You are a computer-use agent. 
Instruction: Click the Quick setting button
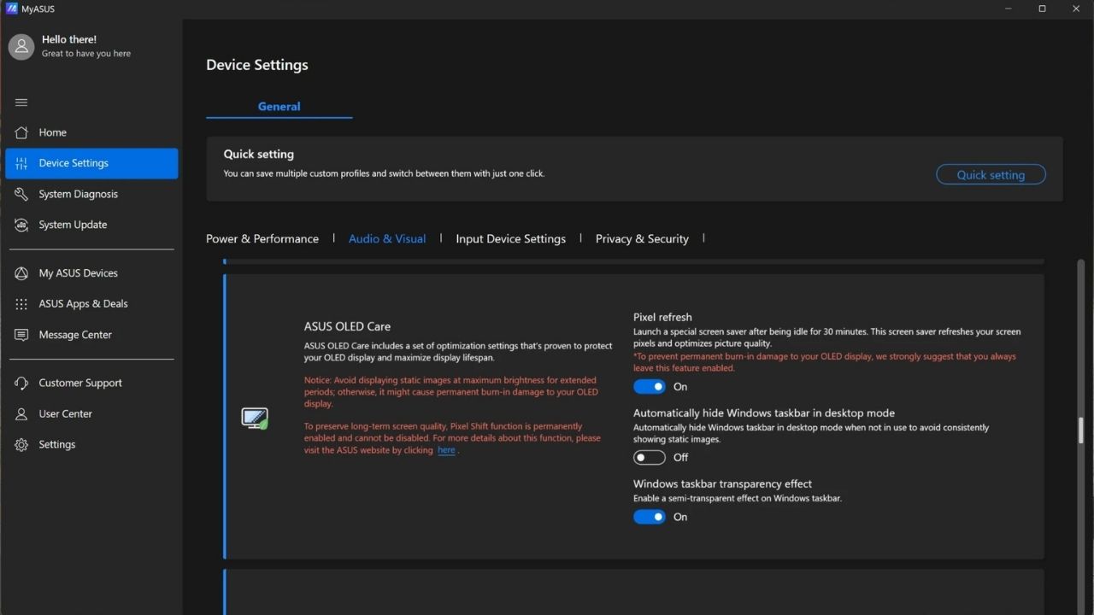pos(991,174)
